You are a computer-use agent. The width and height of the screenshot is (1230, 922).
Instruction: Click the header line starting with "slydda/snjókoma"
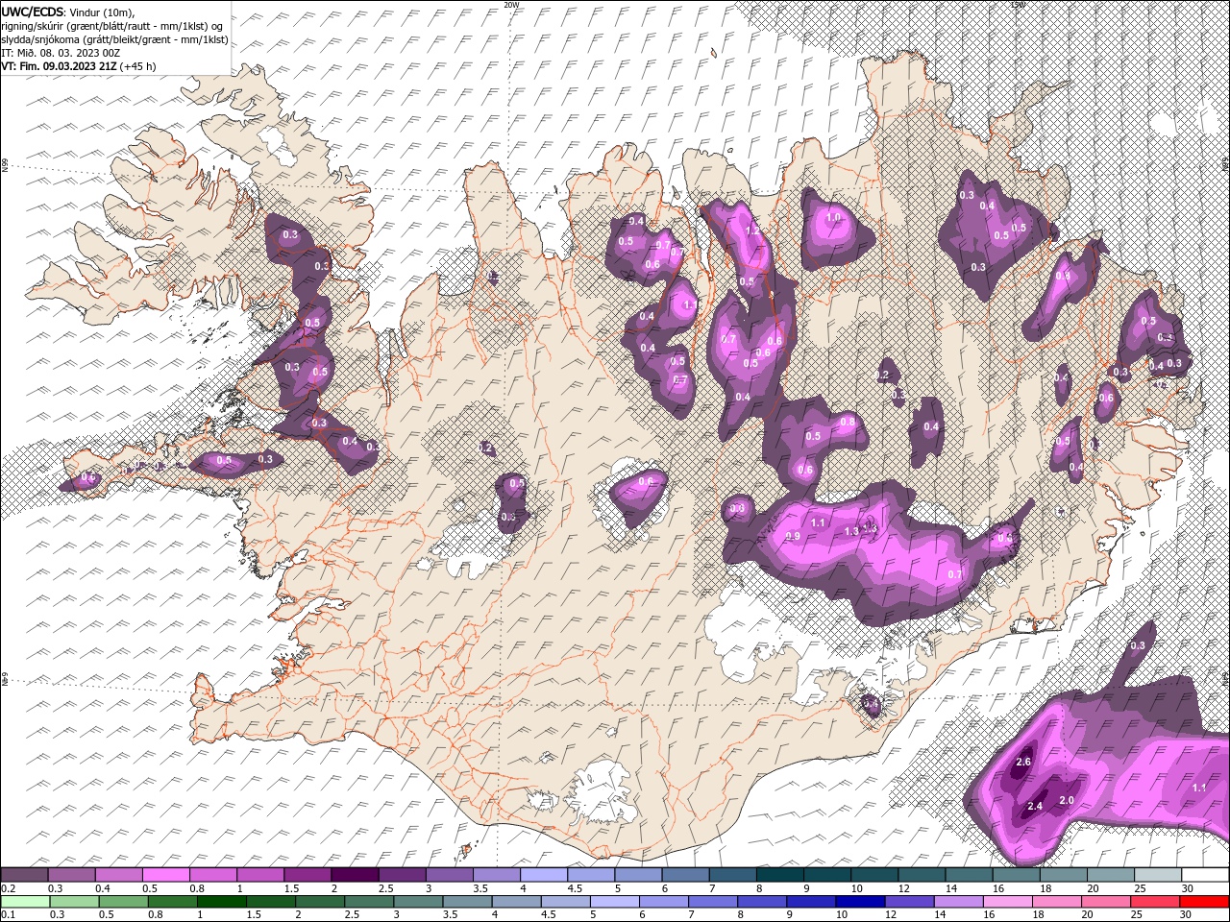114,39
